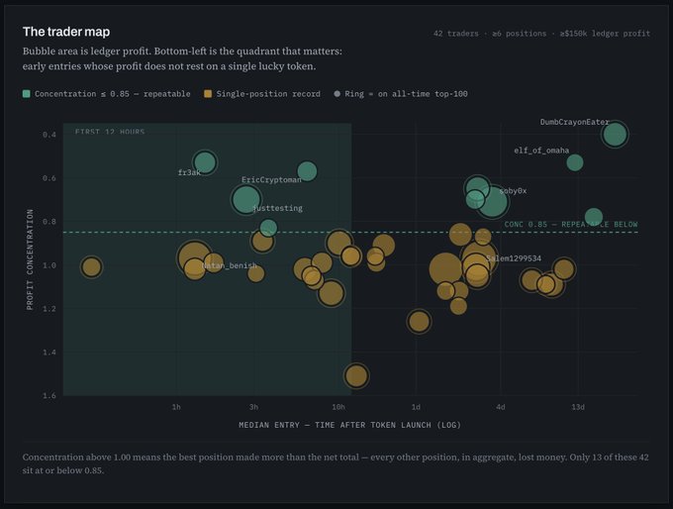Viewport: 673px width, 509px height.
Task: Click the 'Single-position record' legend label
Action: (268, 94)
